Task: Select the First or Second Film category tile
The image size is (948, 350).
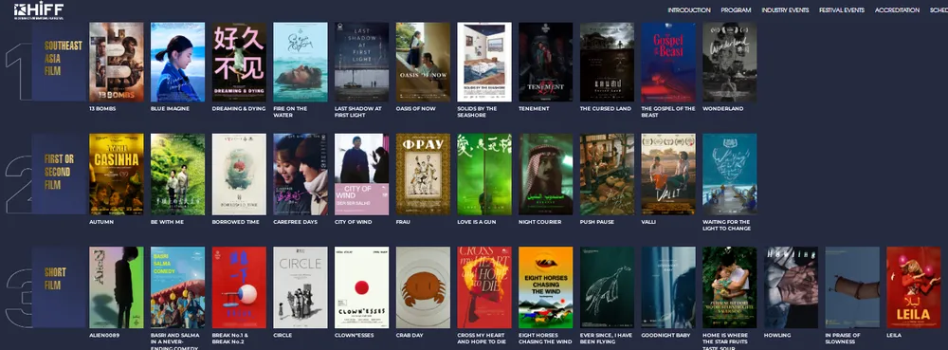Action: [x=59, y=174]
